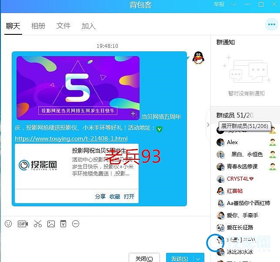Click 打开 on the link card
280x262 pixels.
129,196
